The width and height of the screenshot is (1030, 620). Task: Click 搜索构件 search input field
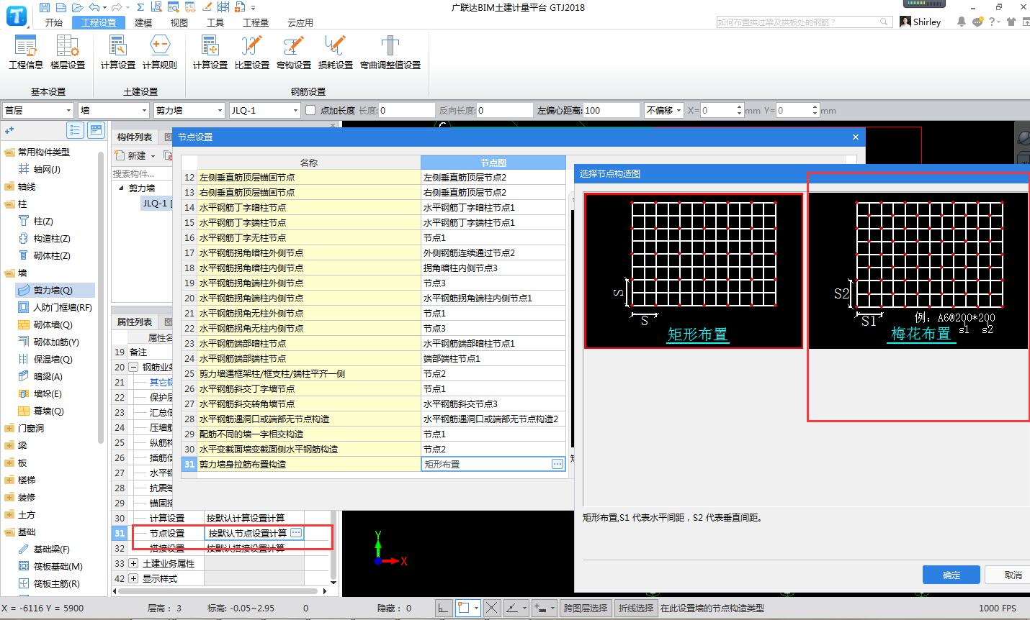coord(141,173)
